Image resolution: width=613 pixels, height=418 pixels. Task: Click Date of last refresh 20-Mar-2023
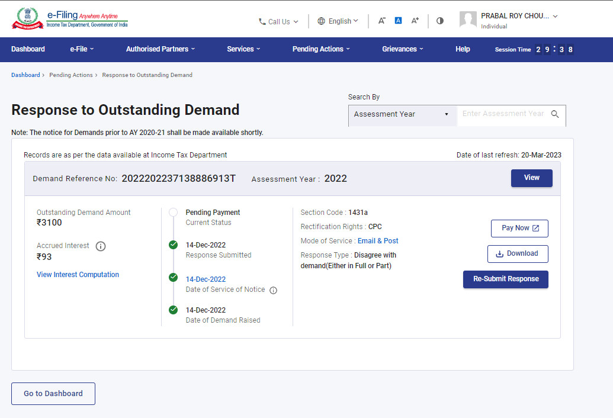(509, 155)
